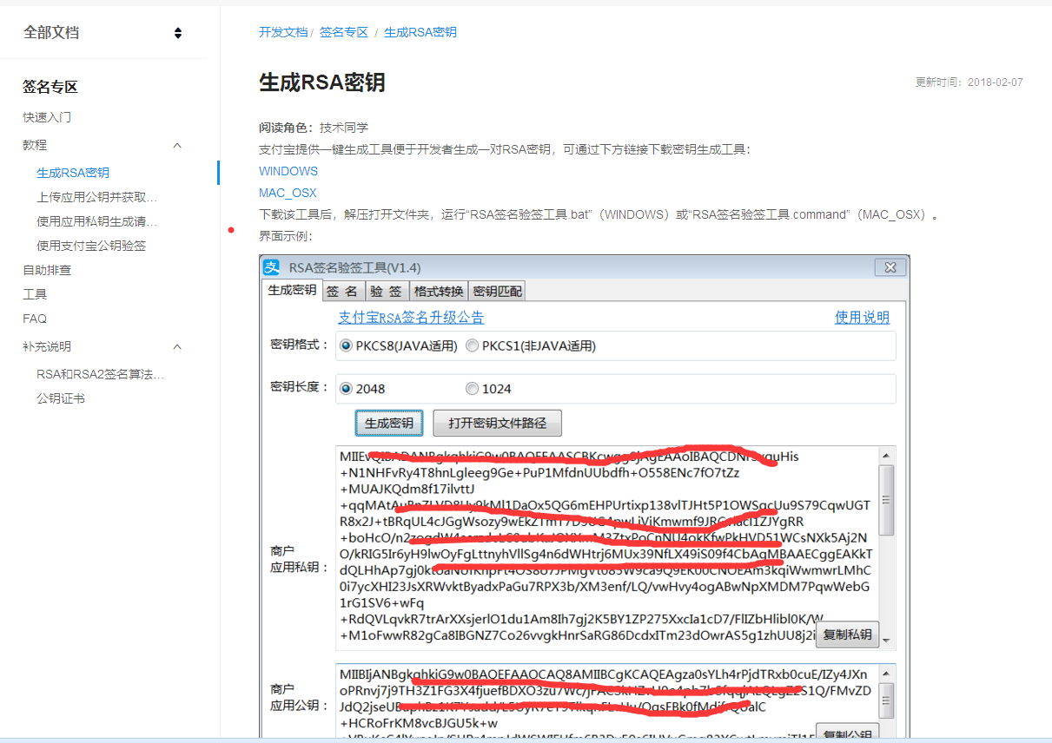Open RSA和RSA2签名算法 sidebar entry
Image resolution: width=1052 pixels, height=743 pixels.
click(x=101, y=374)
